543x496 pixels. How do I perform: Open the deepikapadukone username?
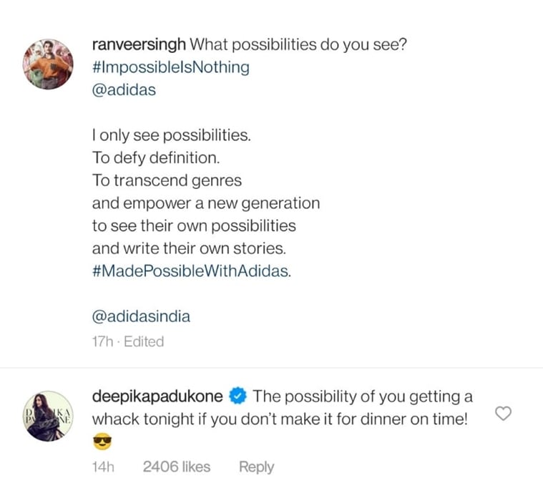157,397
